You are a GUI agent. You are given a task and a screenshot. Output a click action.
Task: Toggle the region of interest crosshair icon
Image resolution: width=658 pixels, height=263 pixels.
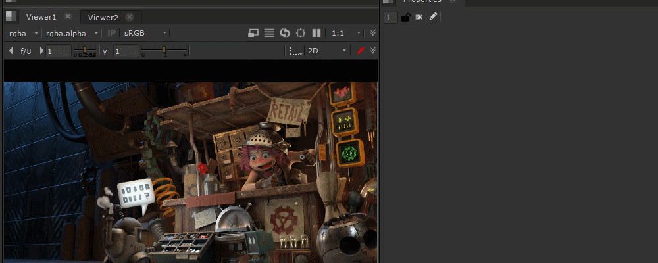coord(301,33)
